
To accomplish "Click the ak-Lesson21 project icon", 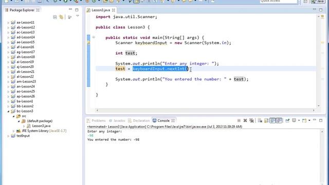I will pyautogui.click(x=13, y=72).
